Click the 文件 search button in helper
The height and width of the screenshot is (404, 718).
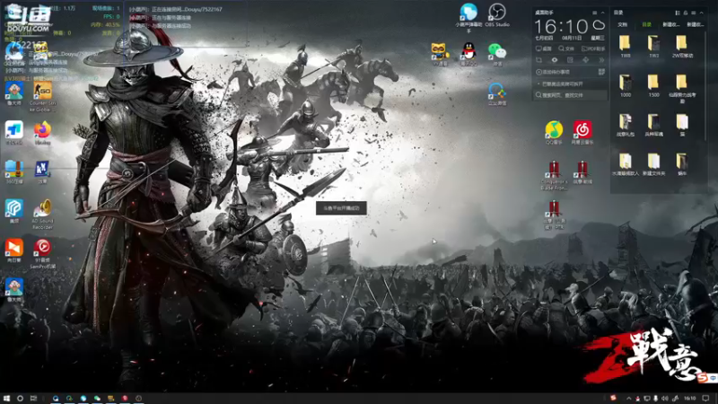click(x=566, y=48)
